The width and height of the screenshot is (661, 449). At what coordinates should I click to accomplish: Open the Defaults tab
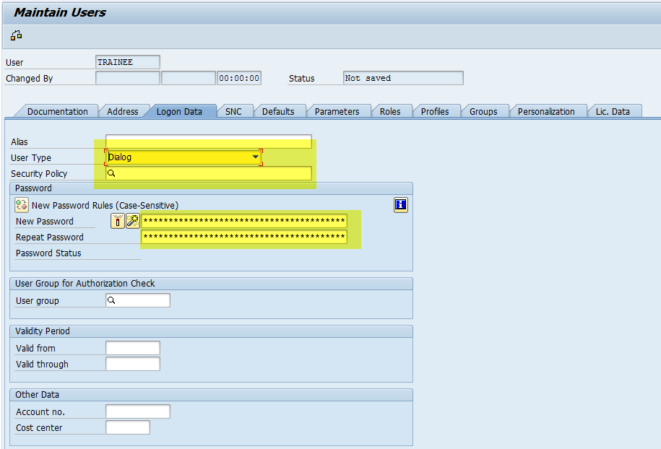click(x=280, y=110)
